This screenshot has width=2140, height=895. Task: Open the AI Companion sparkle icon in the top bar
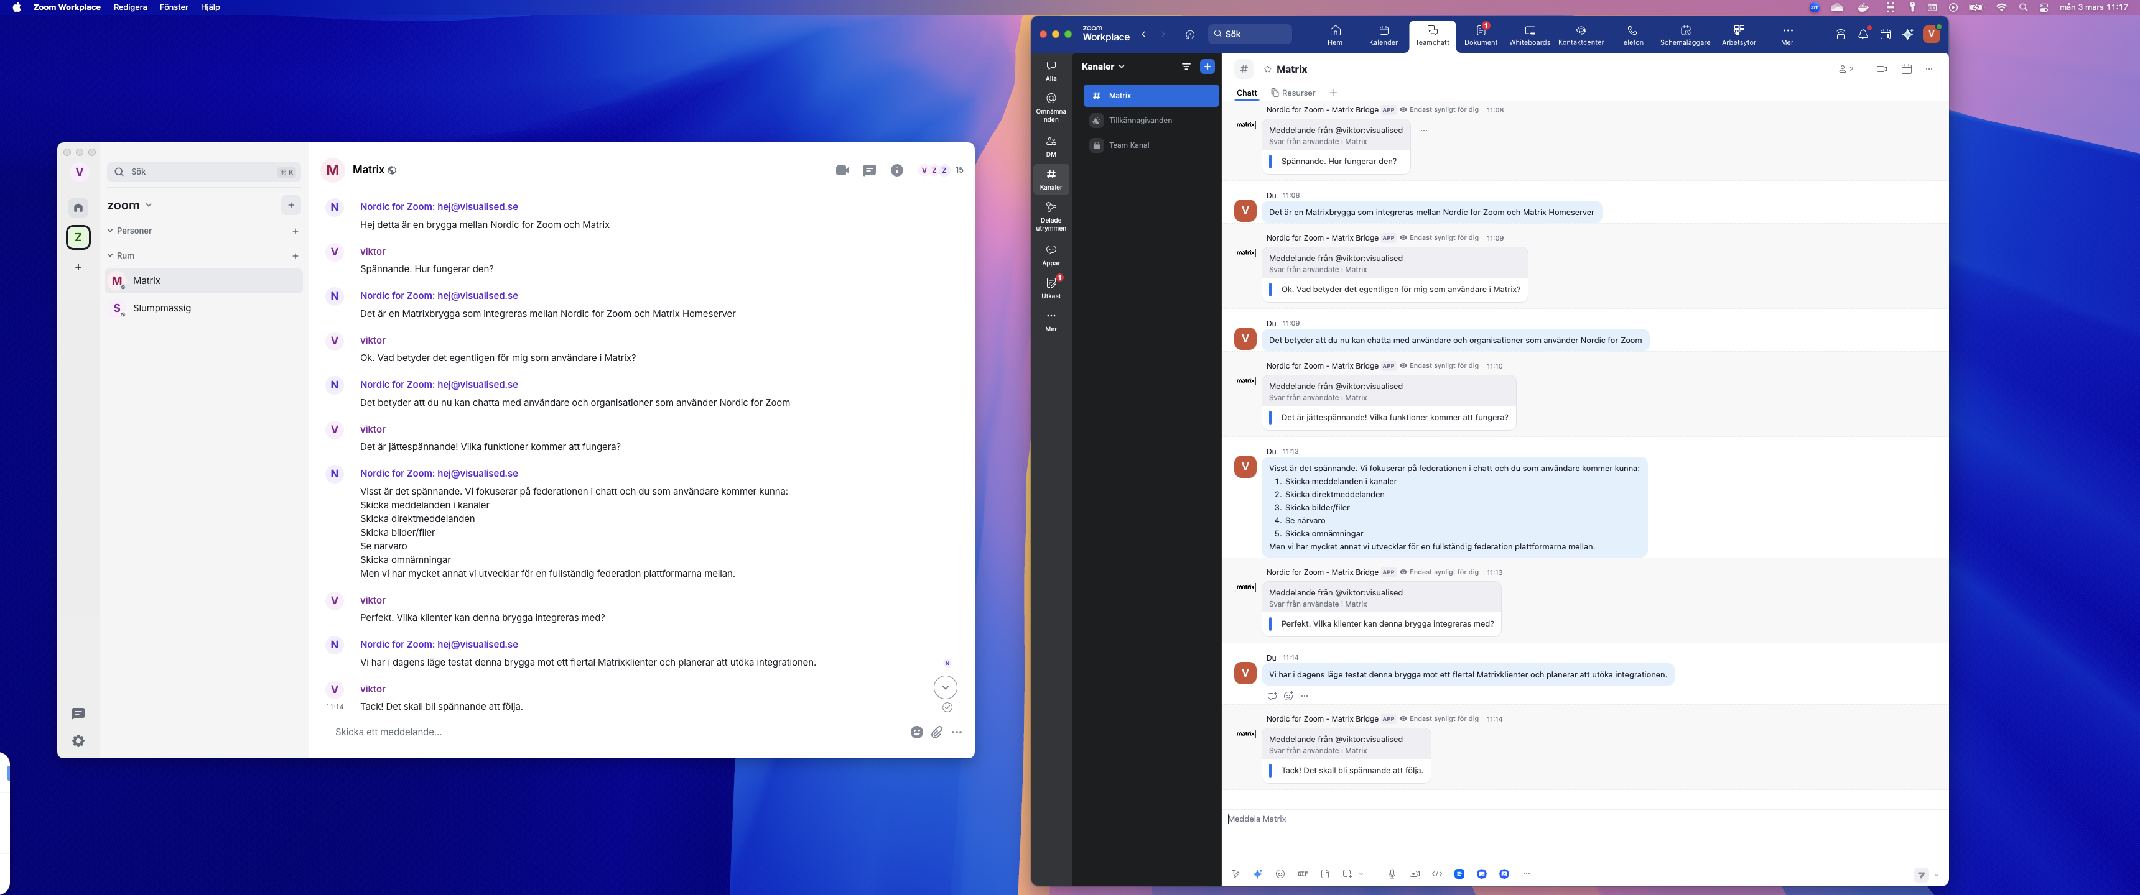click(1907, 34)
